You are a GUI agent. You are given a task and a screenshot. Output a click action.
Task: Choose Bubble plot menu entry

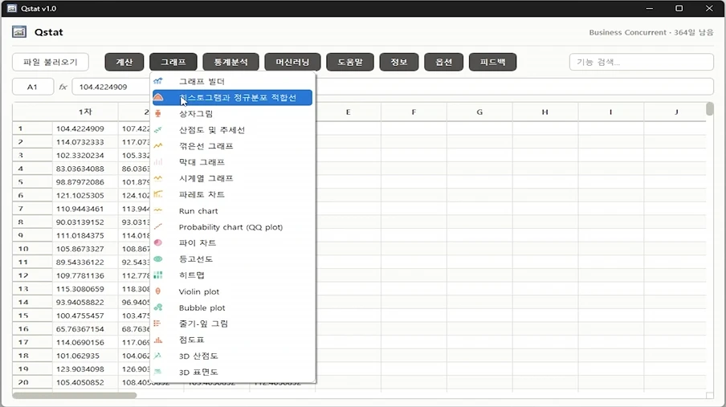[232, 307]
